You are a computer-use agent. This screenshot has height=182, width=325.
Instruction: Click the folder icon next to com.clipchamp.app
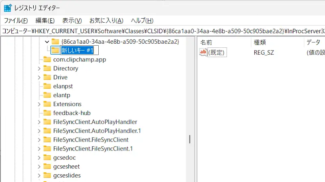[x=47, y=59]
